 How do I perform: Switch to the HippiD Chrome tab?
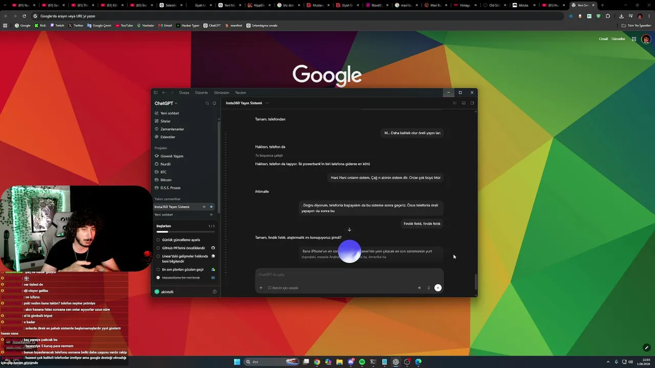259,5
